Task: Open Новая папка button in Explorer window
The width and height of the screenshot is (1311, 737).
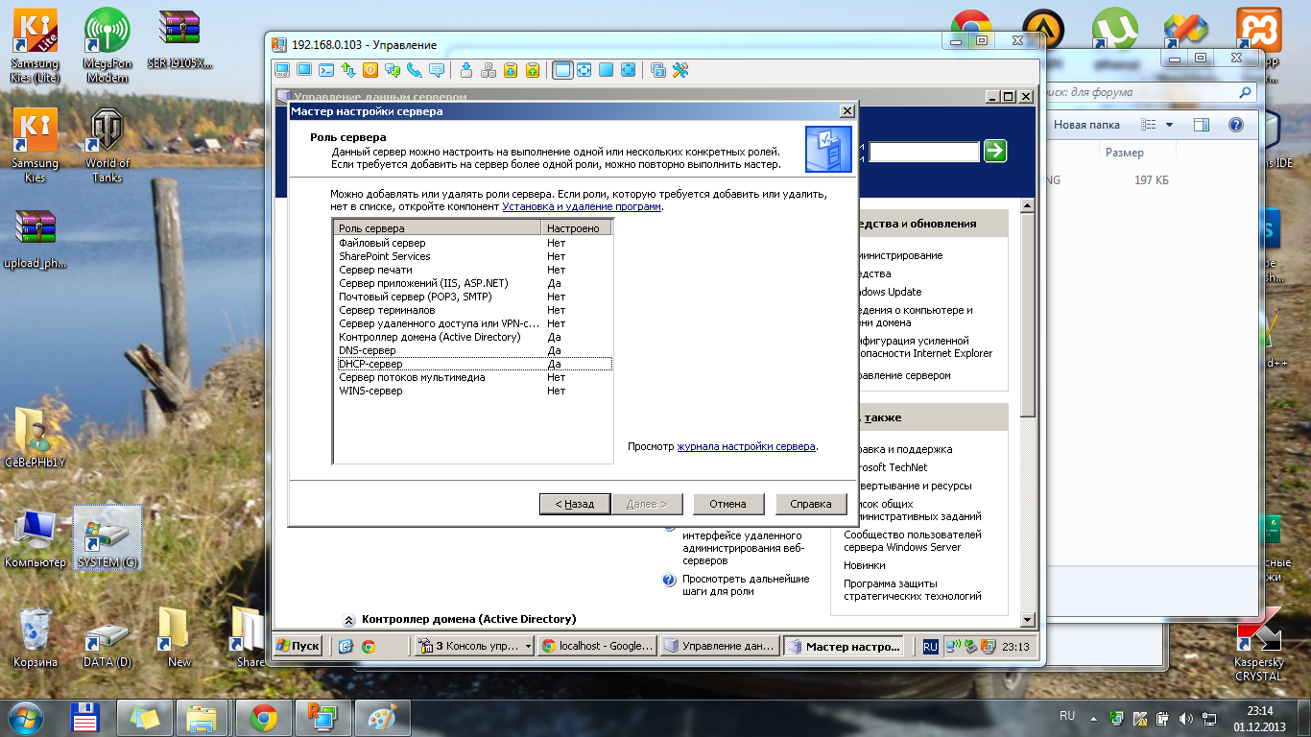Action: pos(1086,125)
